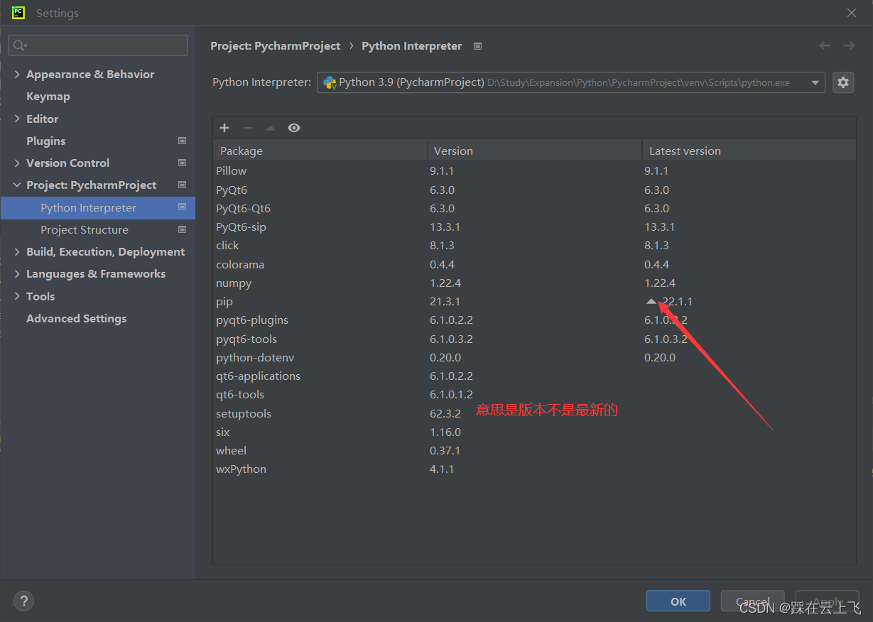The image size is (873, 622).
Task: Select the pyqt6-plugins package row
Action: (x=534, y=320)
